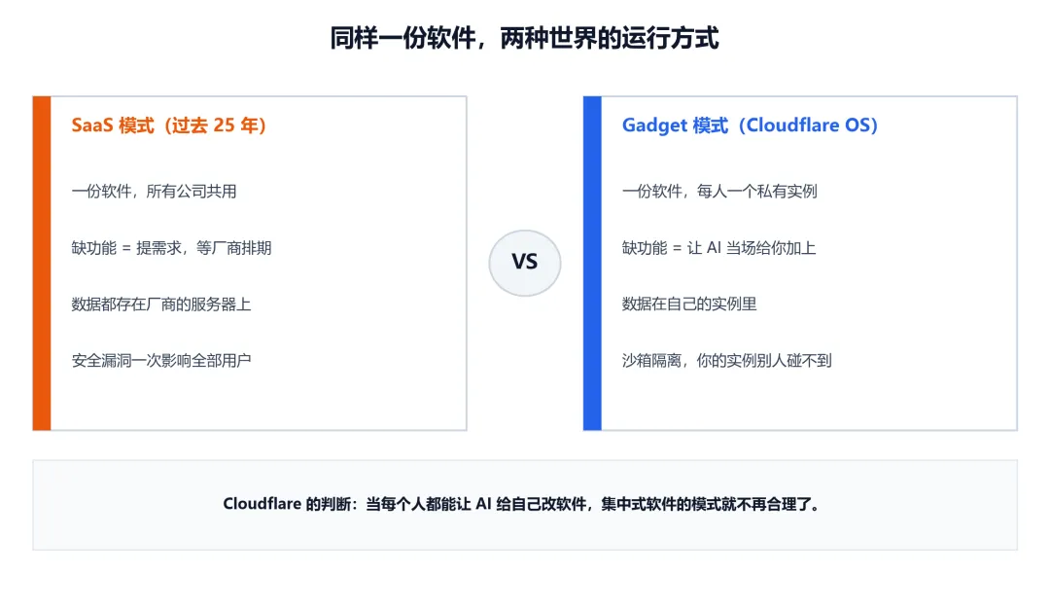Click the heading SaaS 模式（过去 25 年）
This screenshot has width=1050, height=610.
tap(169, 126)
